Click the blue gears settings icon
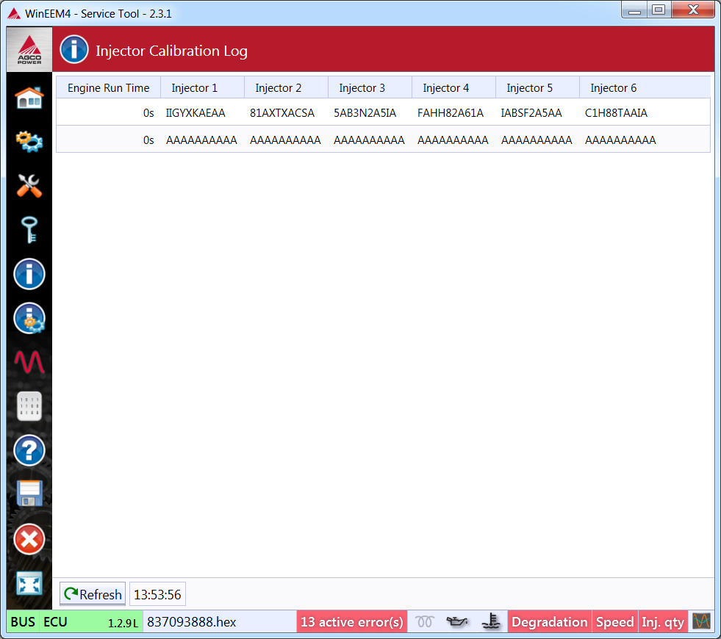The width and height of the screenshot is (721, 639). pyautogui.click(x=29, y=141)
